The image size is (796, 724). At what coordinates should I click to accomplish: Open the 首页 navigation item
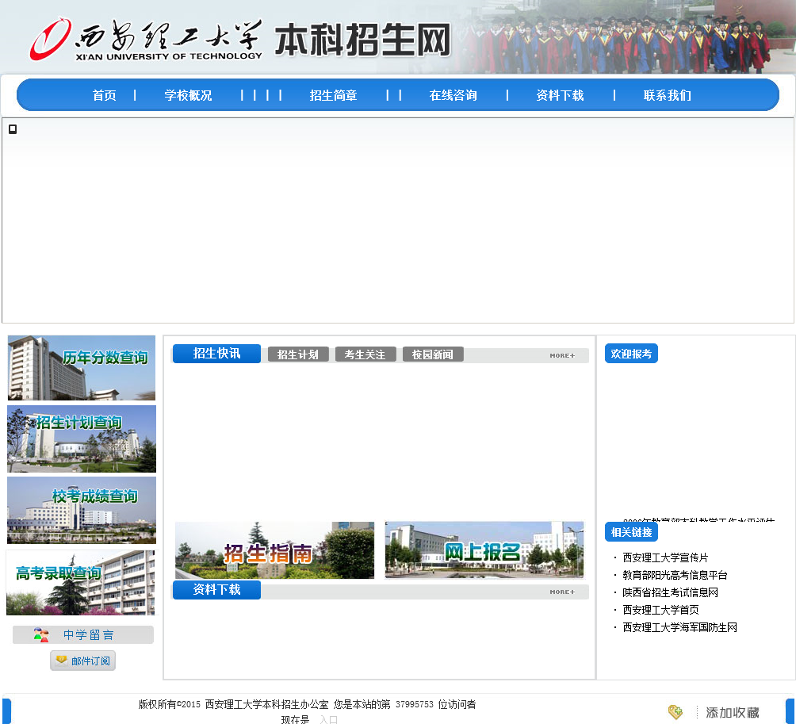tap(105, 95)
